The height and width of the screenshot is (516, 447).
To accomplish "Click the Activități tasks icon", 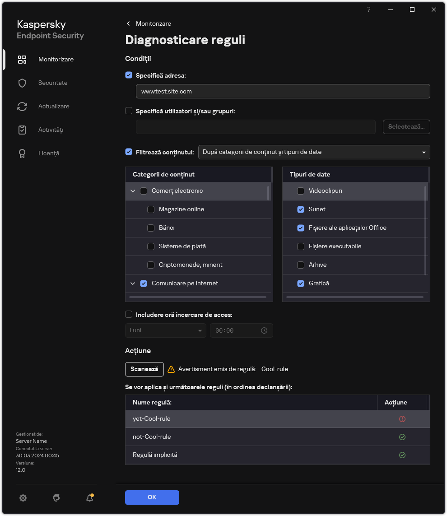I will tap(22, 130).
